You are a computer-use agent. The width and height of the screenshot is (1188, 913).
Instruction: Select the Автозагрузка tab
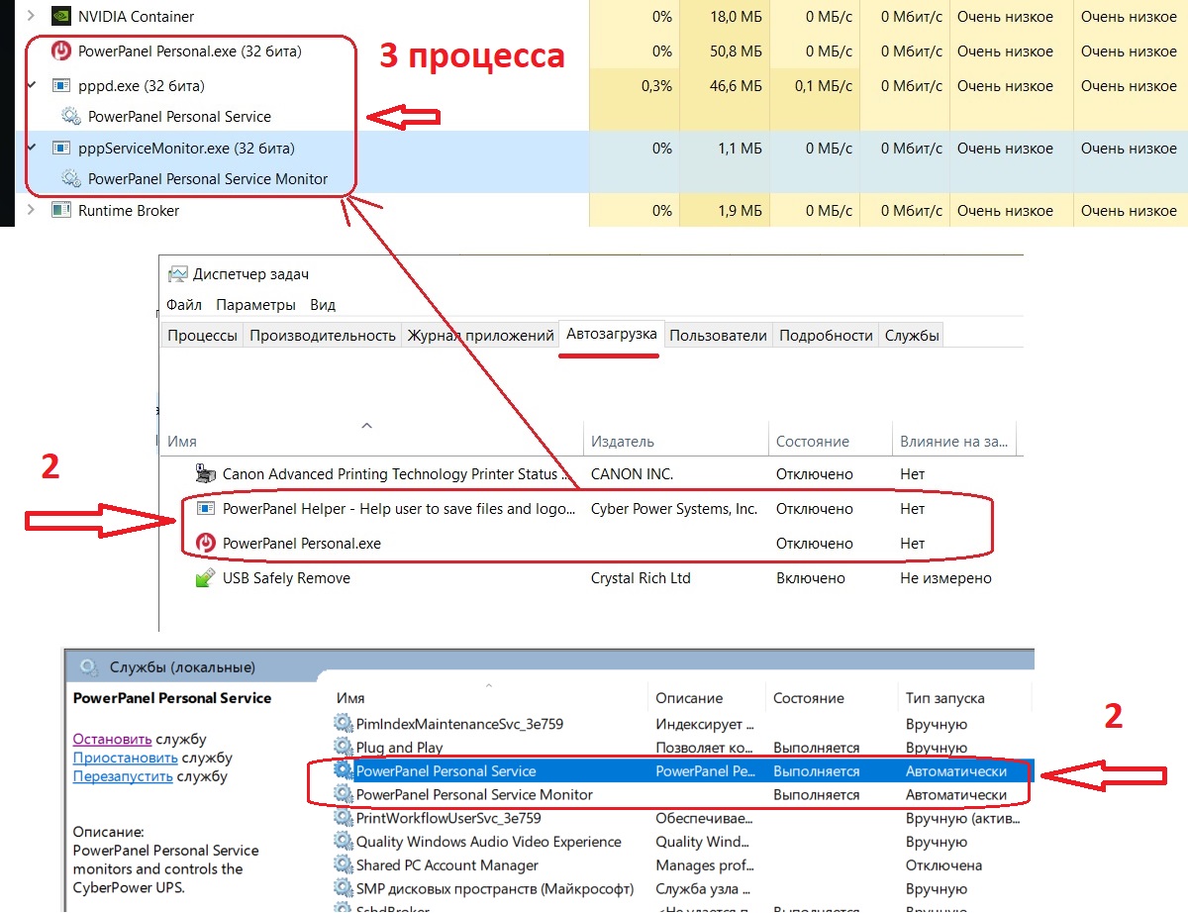(611, 334)
